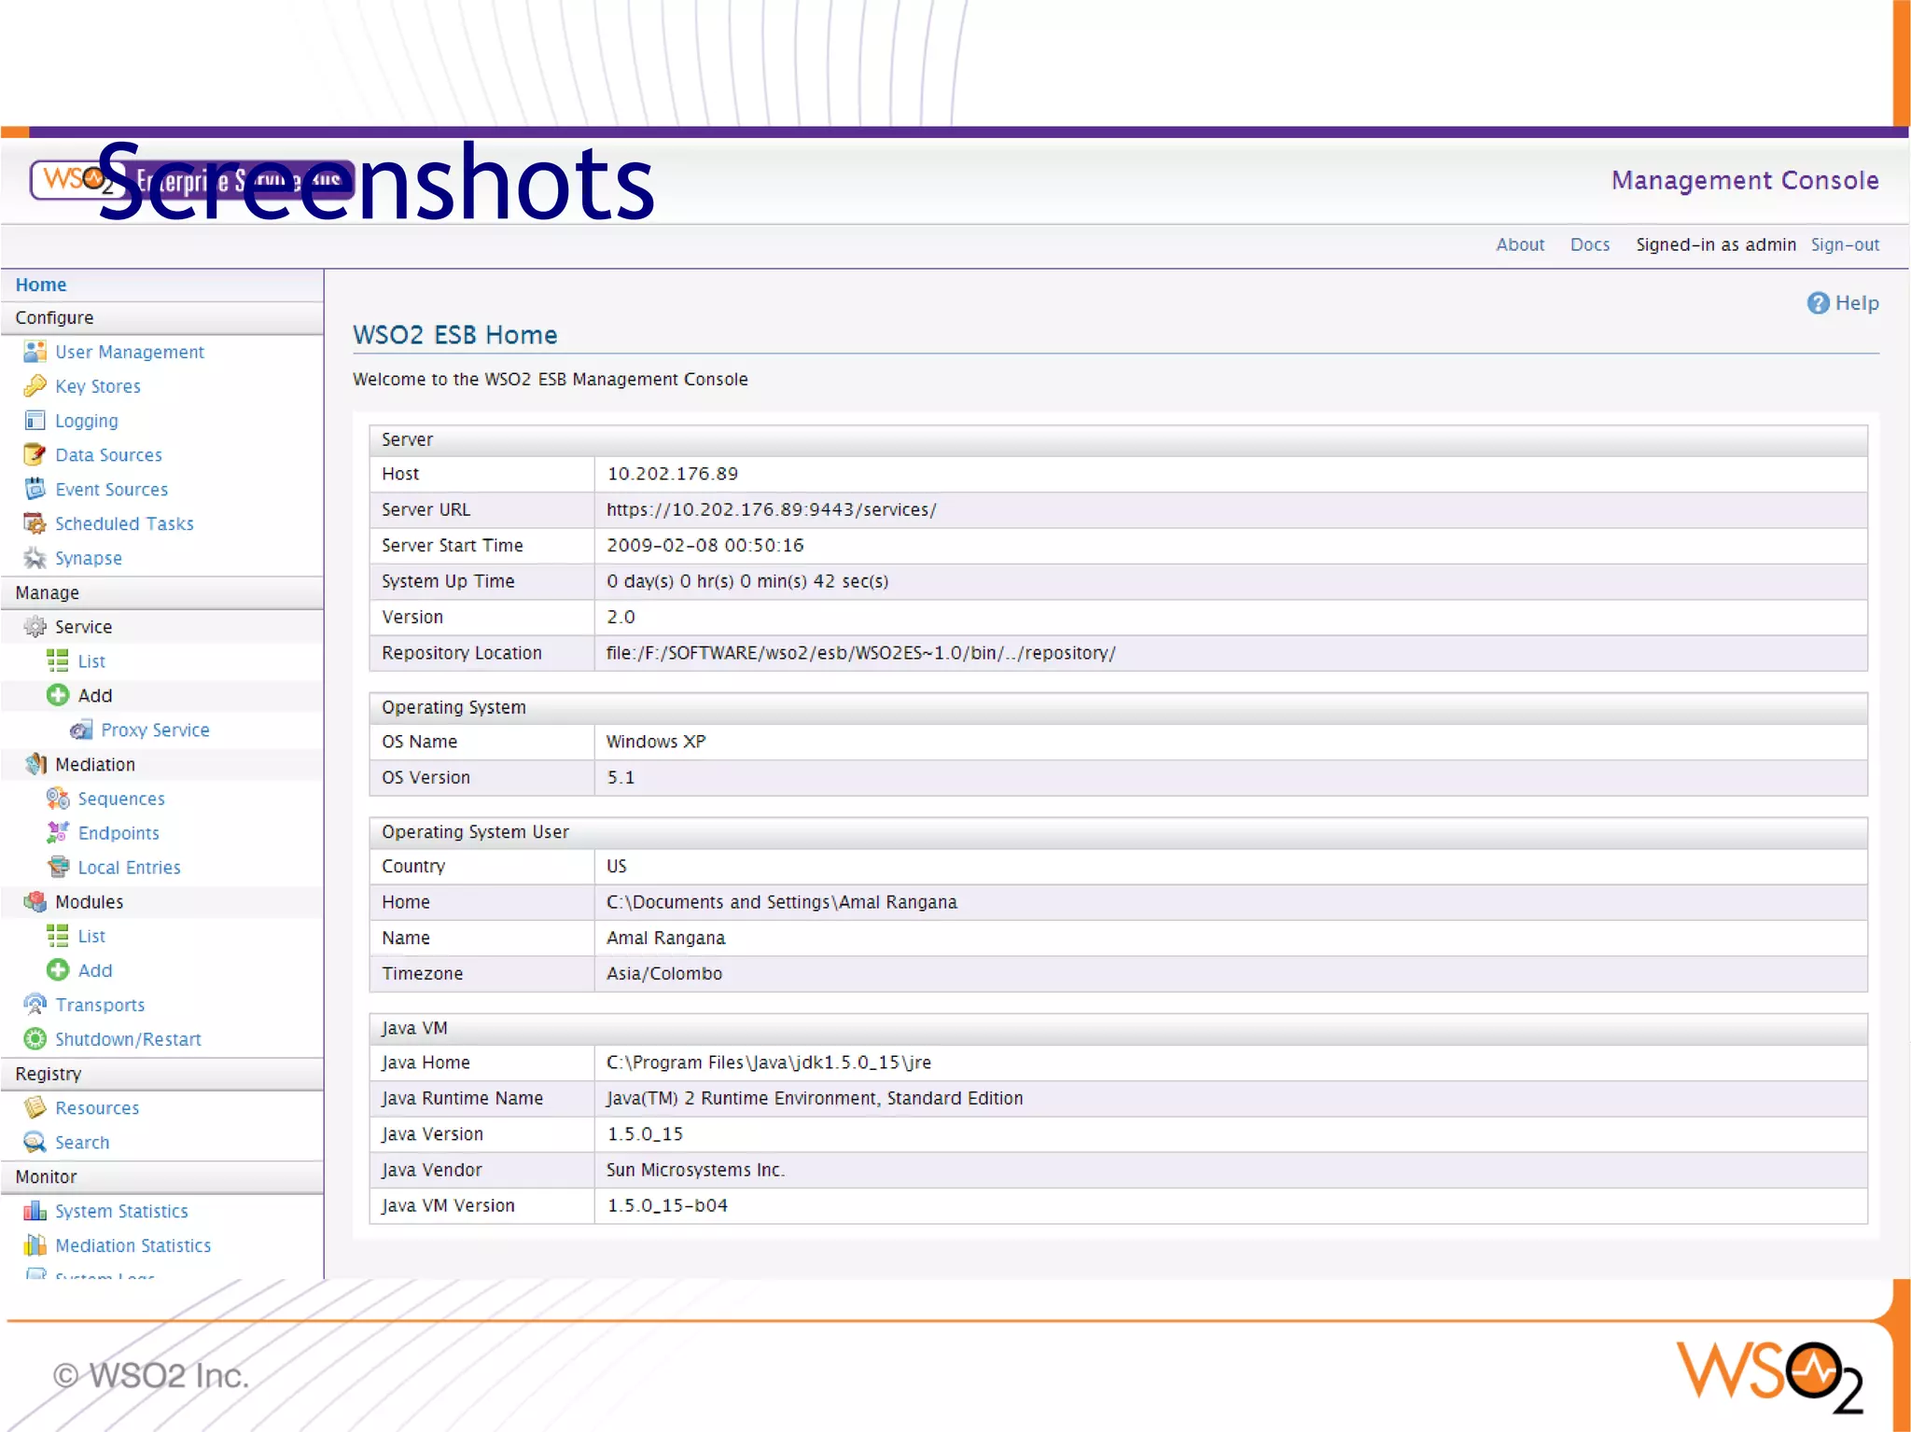
Task: Open the Transports link
Action: (x=100, y=1005)
